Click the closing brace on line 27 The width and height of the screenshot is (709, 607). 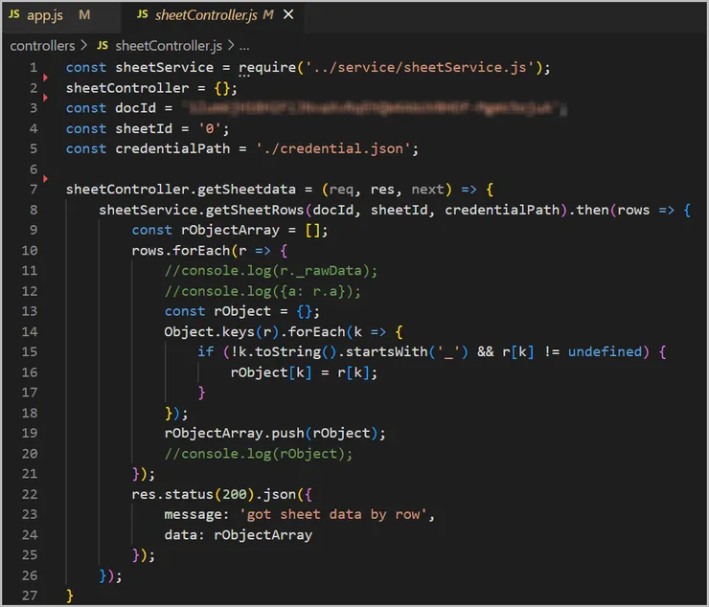point(70,596)
